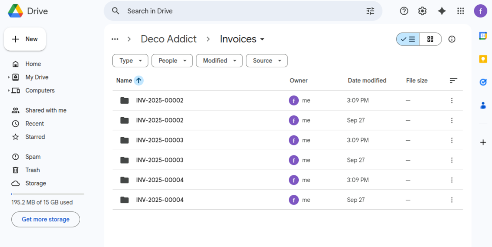This screenshot has height=247, width=492.
Task: Click Get more storage button
Action: click(46, 219)
